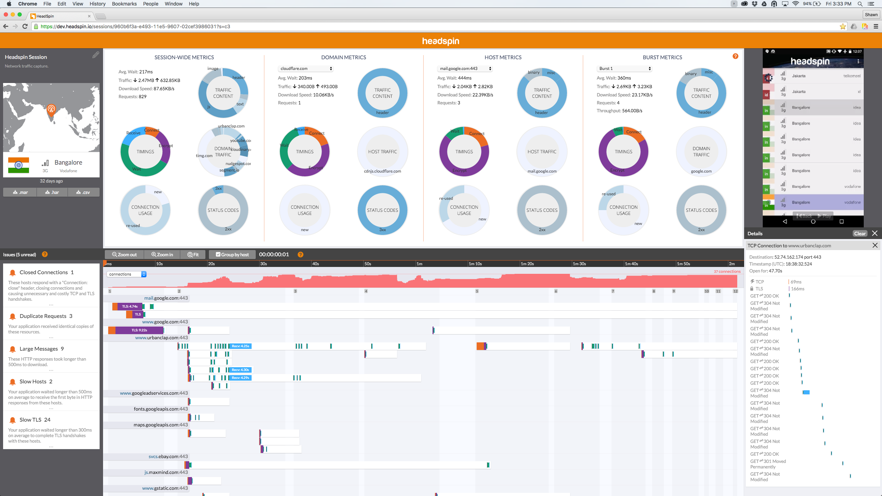
Task: Open the Bookmarks menu
Action: 124,4
